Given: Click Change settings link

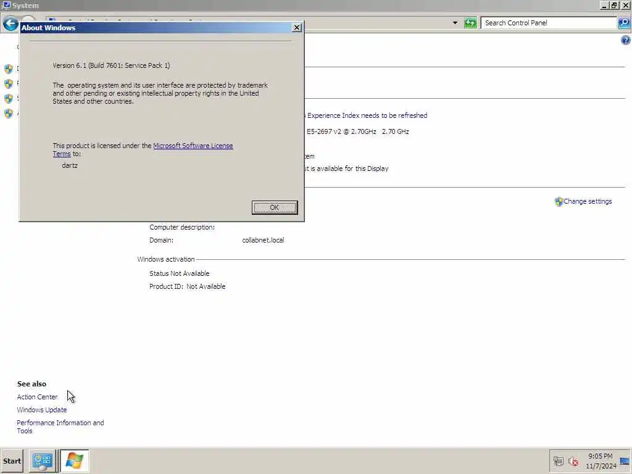Looking at the screenshot, I should 588,201.
